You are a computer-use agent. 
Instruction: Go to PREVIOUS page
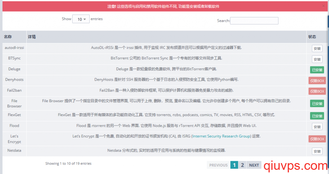click(x=218, y=165)
